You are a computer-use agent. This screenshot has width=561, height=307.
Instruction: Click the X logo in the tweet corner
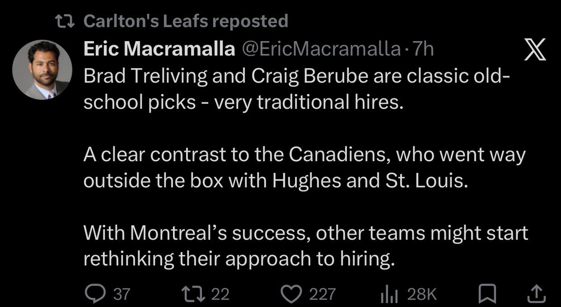(x=534, y=50)
